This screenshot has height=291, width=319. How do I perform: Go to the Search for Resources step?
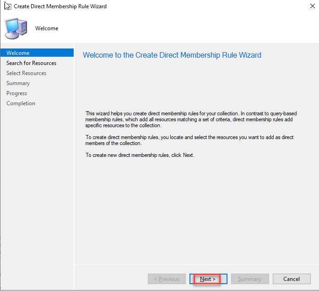[x=31, y=63]
